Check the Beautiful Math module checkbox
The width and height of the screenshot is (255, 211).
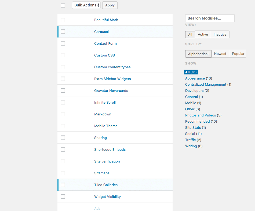point(63,20)
